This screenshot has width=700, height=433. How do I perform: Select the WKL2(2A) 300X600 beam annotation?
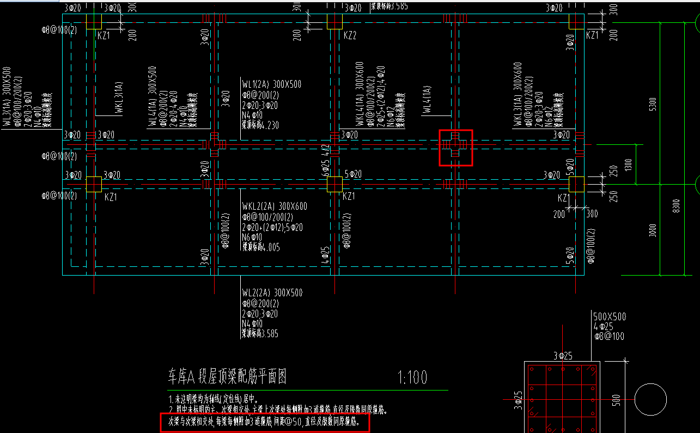pyautogui.click(x=275, y=206)
